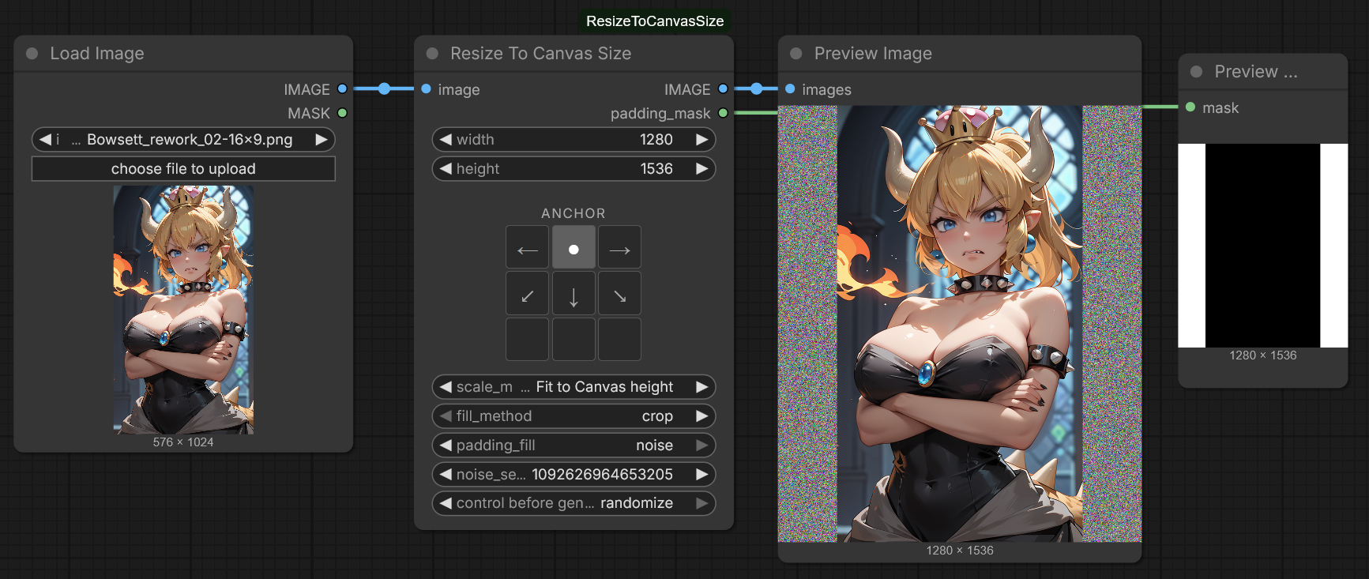This screenshot has width=1369, height=579.
Task: Decrease the height value with left arrow
Action: pos(446,169)
